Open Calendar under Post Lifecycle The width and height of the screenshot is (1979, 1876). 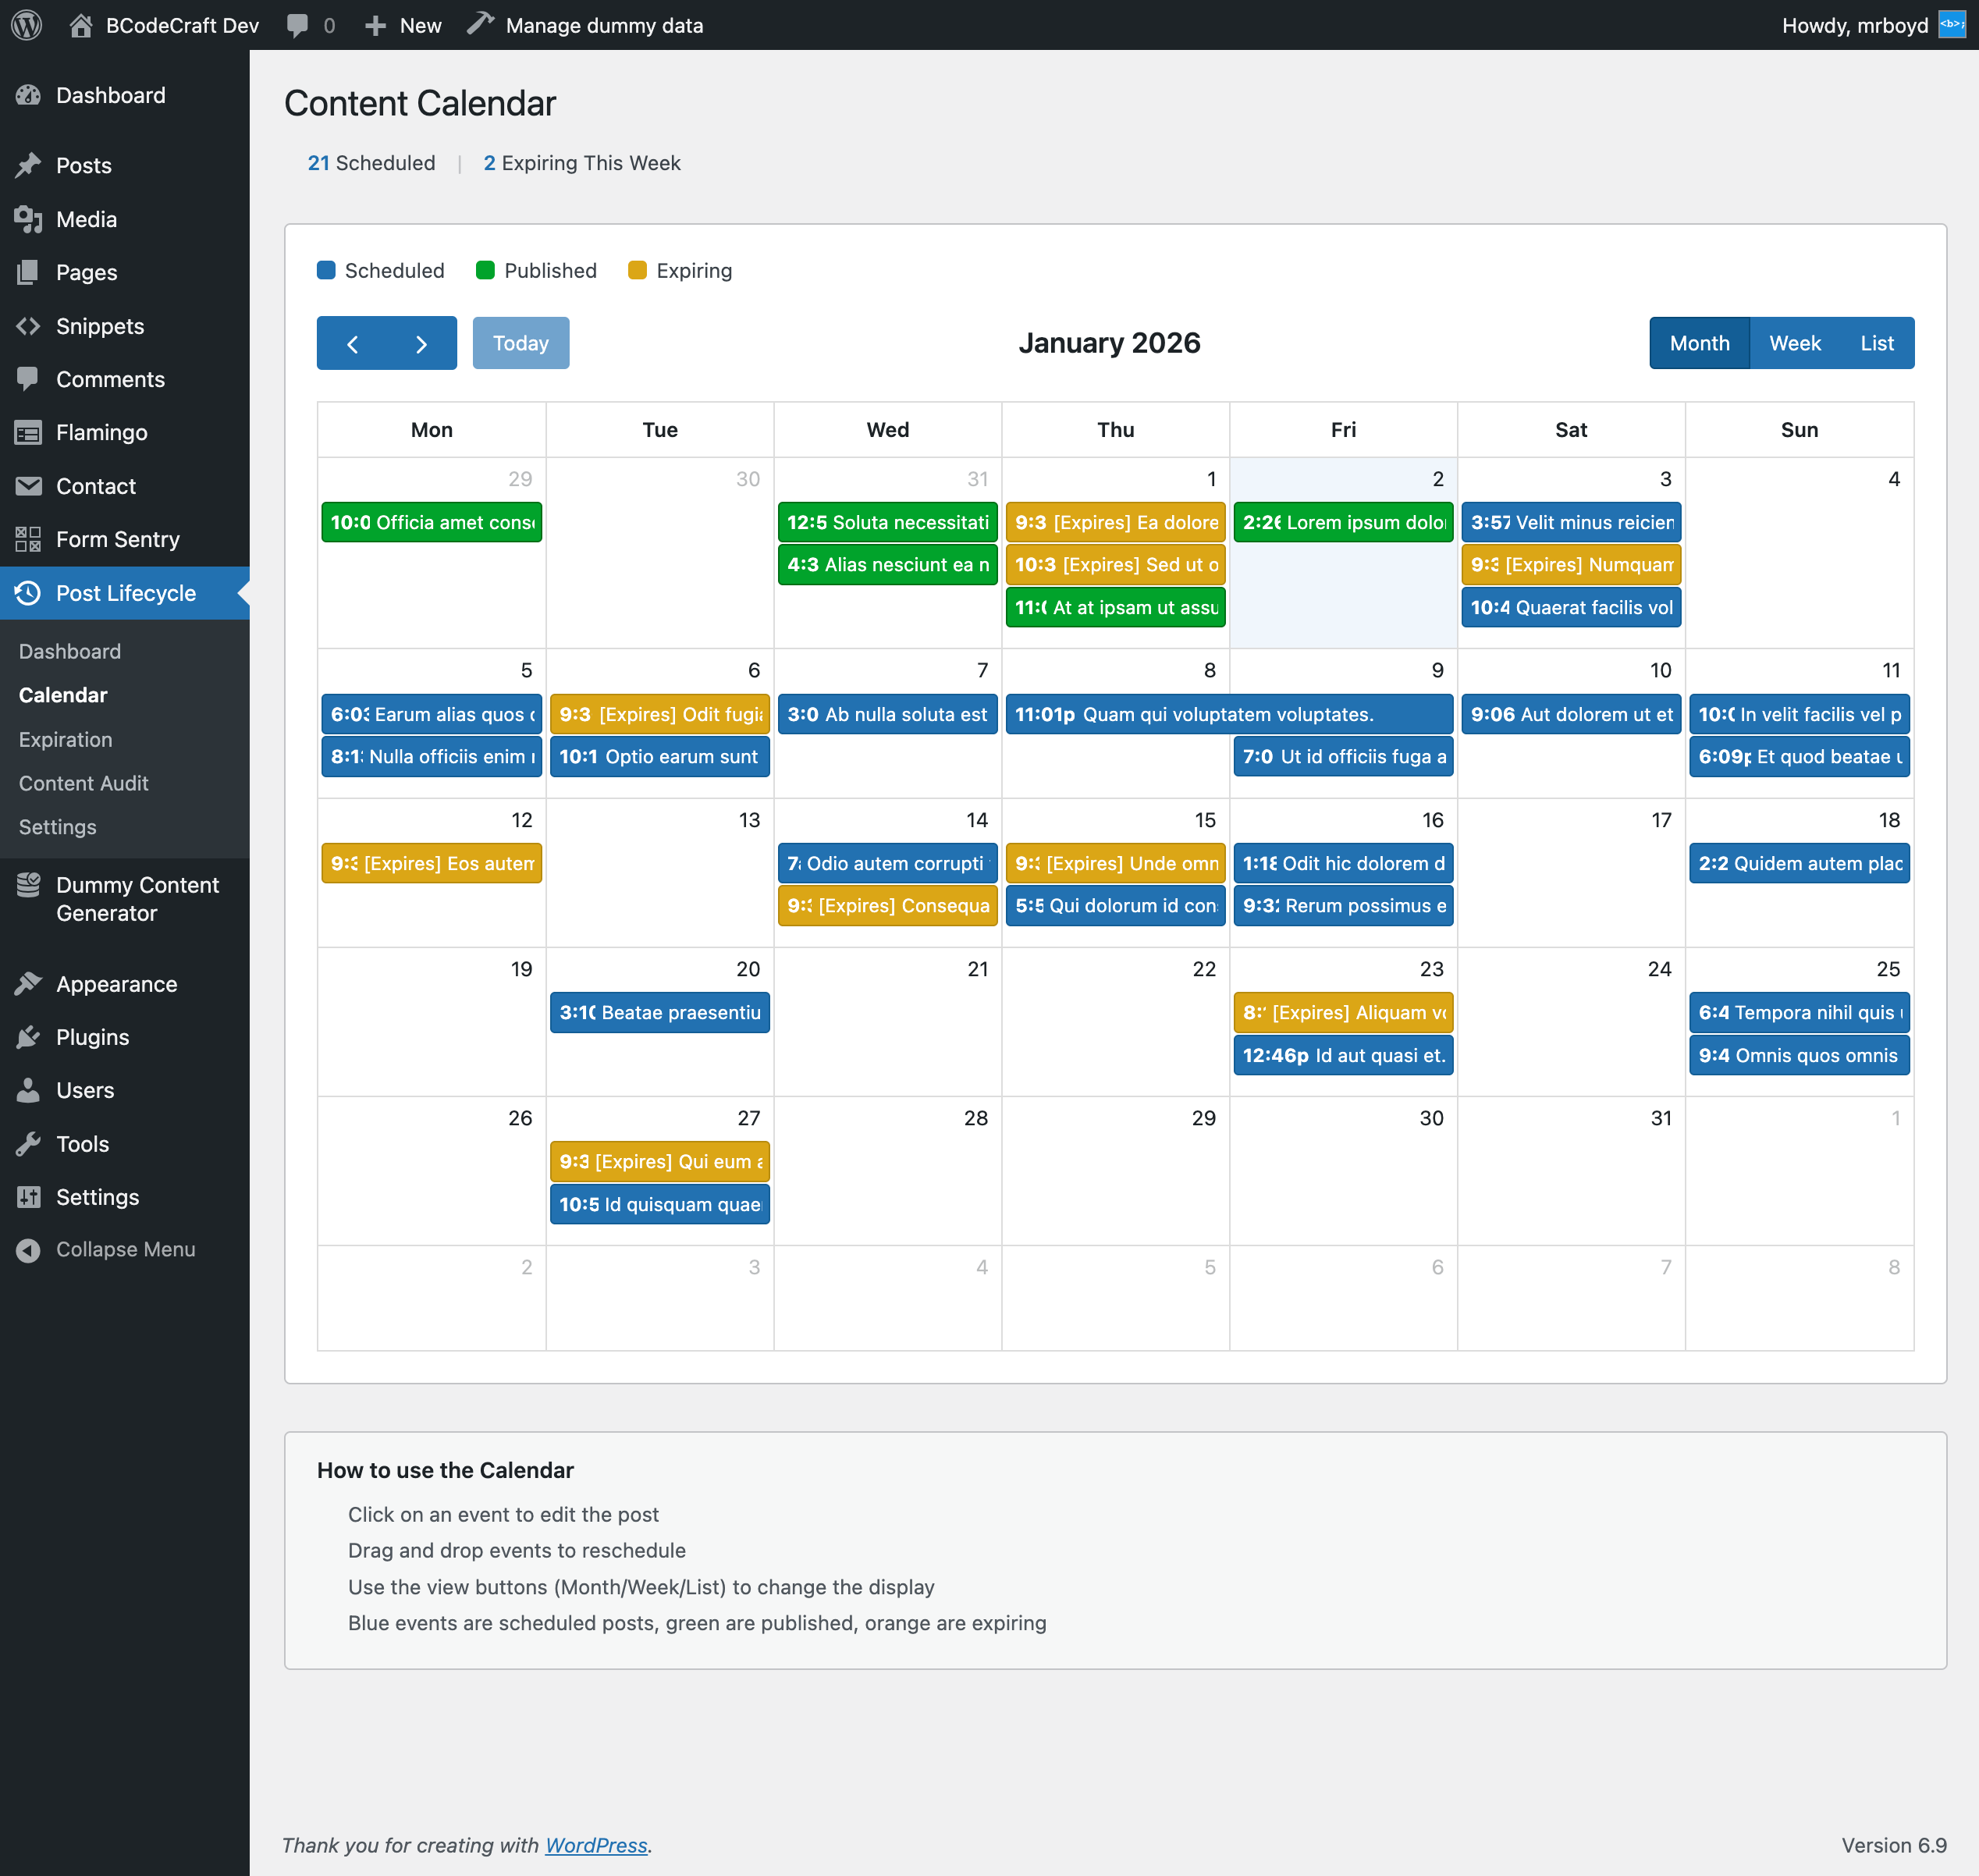click(63, 694)
